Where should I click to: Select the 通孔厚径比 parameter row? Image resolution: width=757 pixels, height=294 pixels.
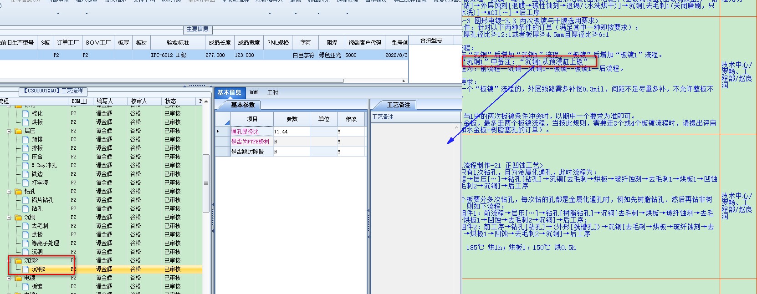tap(290, 132)
